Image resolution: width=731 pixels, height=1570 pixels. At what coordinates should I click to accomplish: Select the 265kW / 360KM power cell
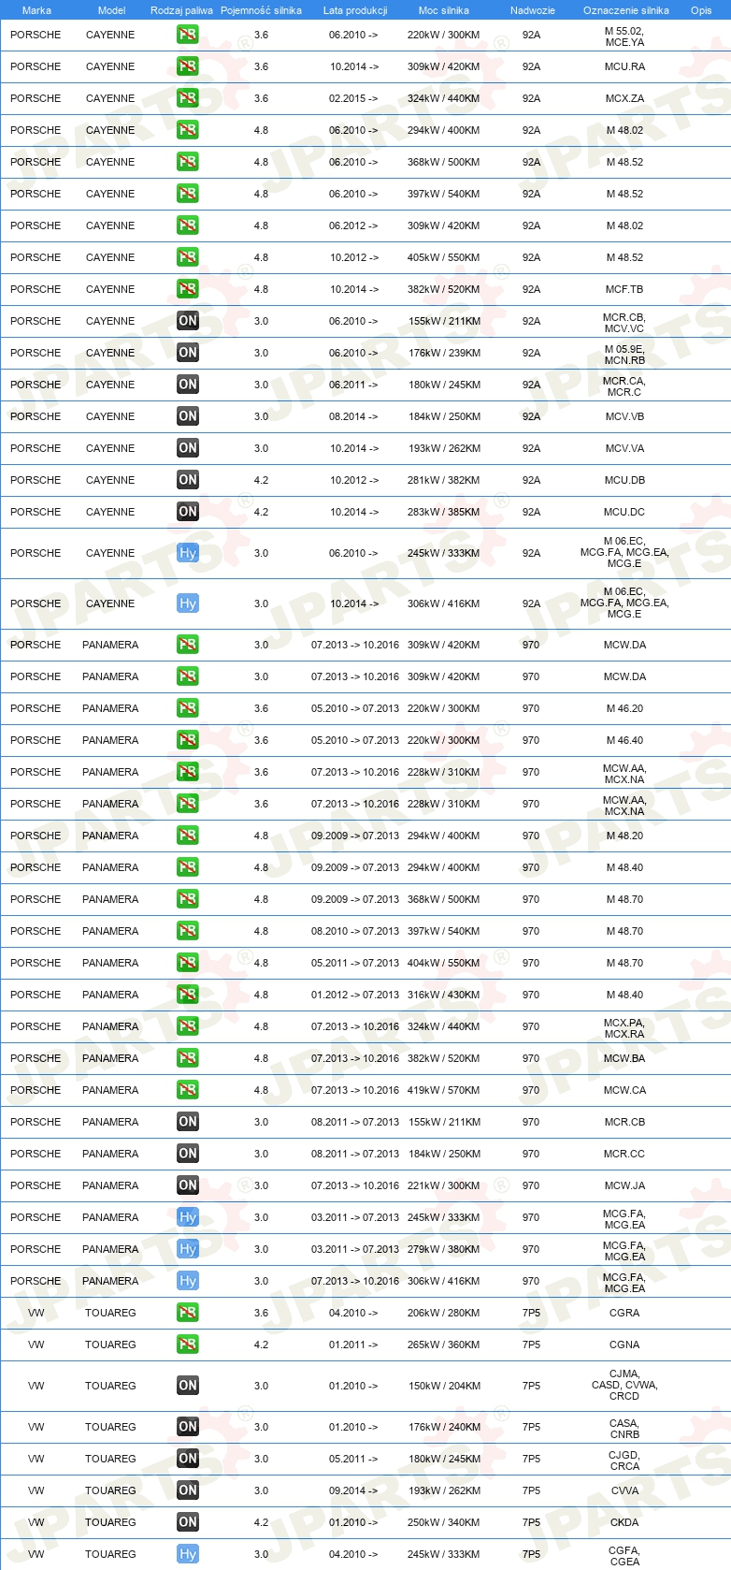point(444,1345)
